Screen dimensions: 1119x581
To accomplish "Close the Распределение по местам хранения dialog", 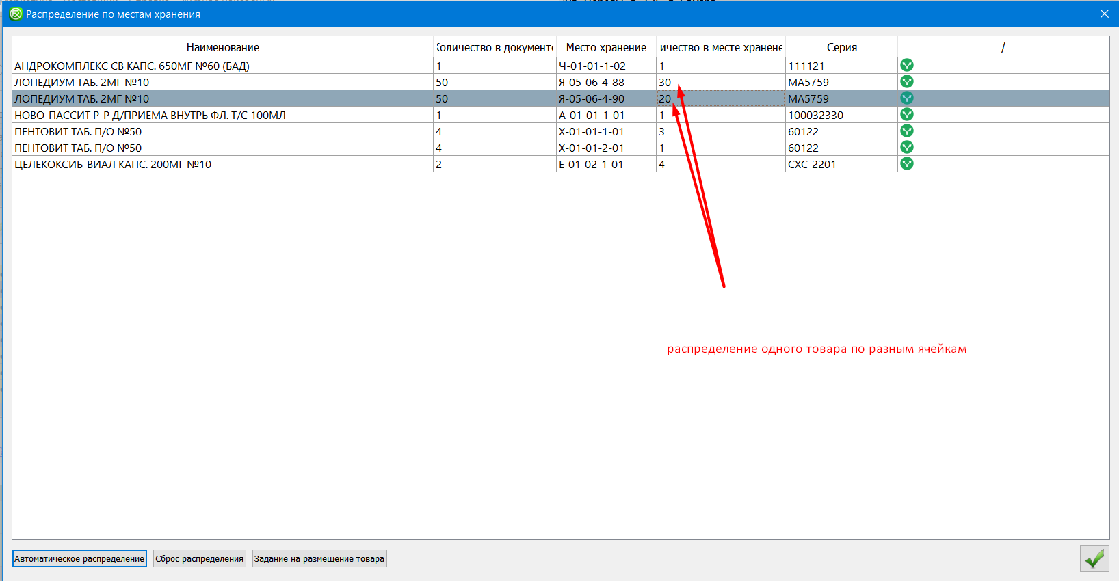I will [1104, 14].
